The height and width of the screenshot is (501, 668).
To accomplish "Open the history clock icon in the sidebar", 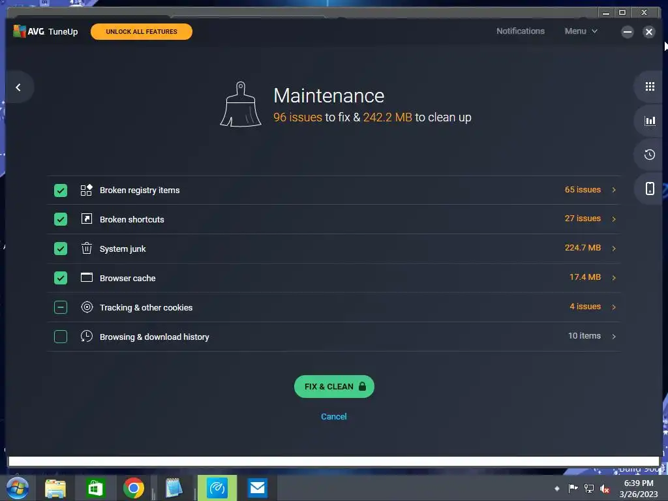I will point(650,155).
